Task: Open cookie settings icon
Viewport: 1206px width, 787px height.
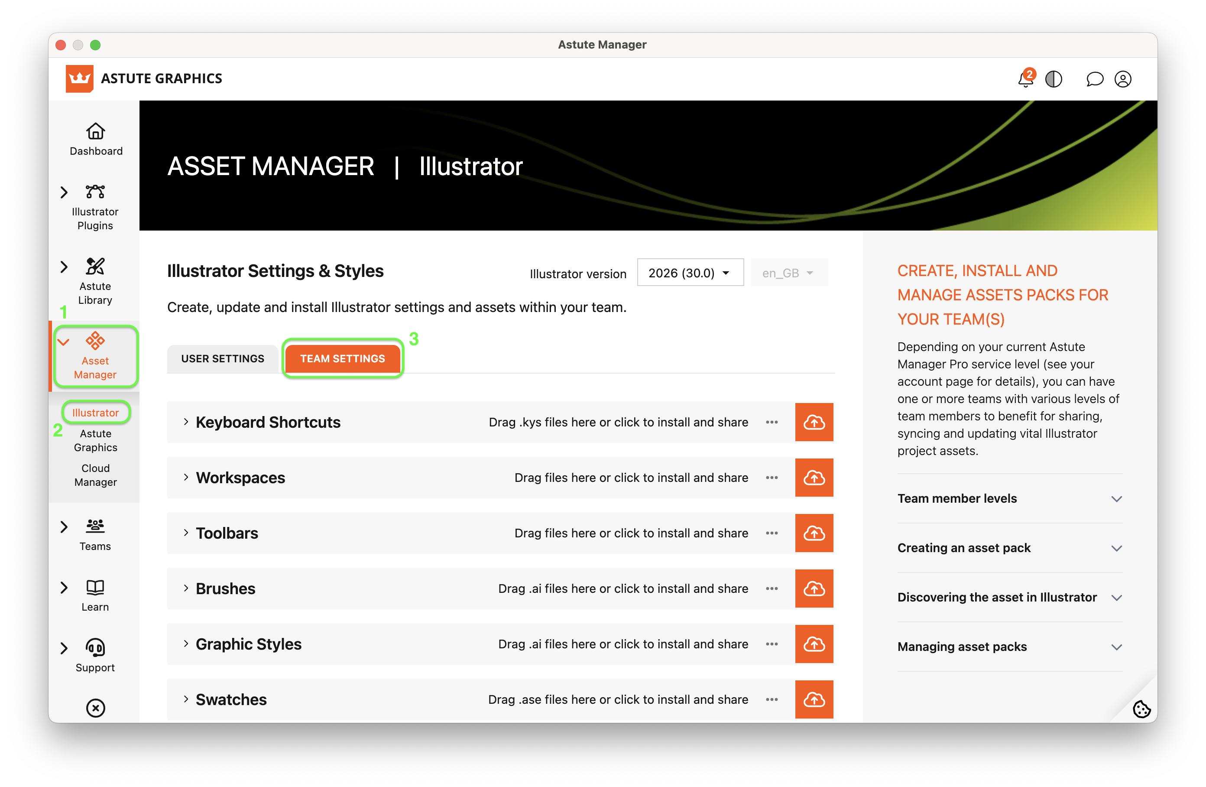Action: pos(1141,709)
